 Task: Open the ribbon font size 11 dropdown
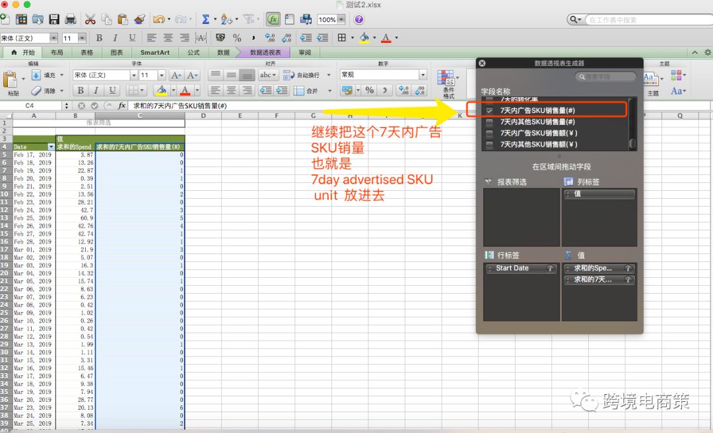pyautogui.click(x=162, y=75)
